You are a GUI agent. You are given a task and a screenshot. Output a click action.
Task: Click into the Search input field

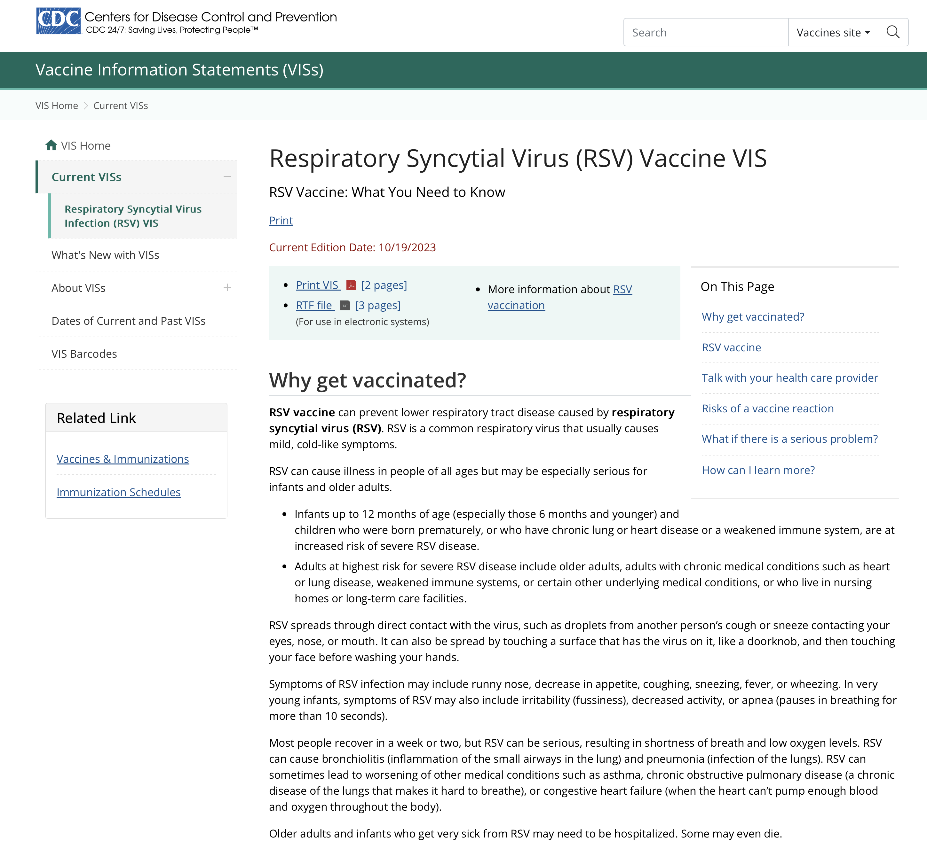tap(705, 33)
